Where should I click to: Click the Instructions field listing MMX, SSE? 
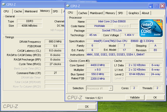pyautogui.click(x=124, y=54)
